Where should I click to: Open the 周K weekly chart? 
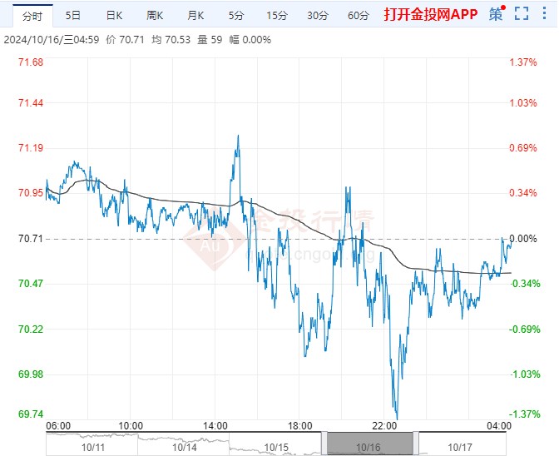pos(156,15)
